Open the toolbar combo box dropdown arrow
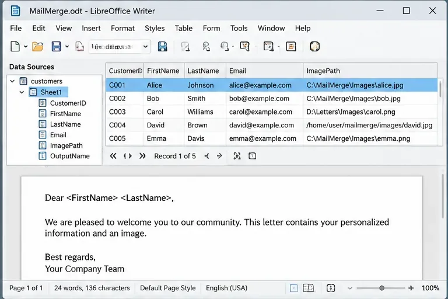 pyautogui.click(x=145, y=46)
